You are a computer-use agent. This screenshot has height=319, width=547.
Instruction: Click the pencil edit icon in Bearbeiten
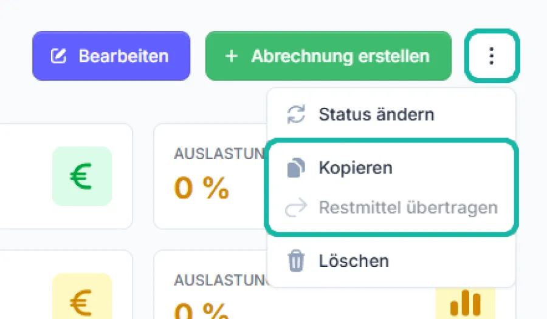click(x=58, y=56)
